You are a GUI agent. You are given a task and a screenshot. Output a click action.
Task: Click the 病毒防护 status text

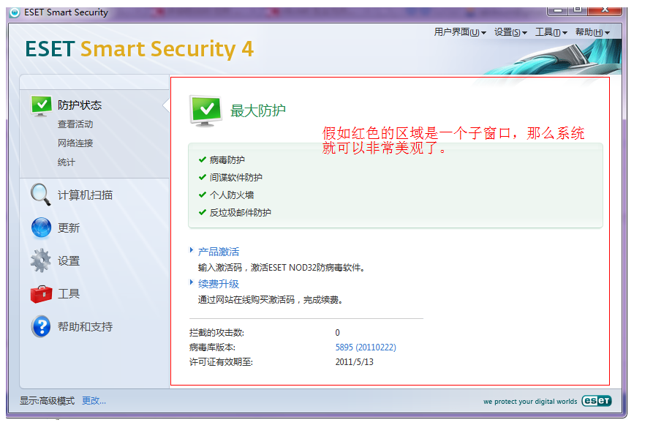227,160
